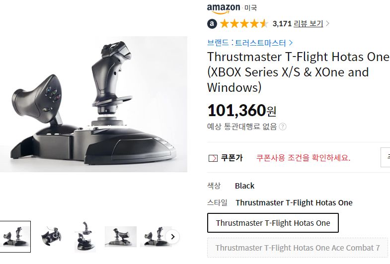The image size is (390, 264).
Task: Click the round Amazon 'a' badge icon
Action: click(212, 24)
